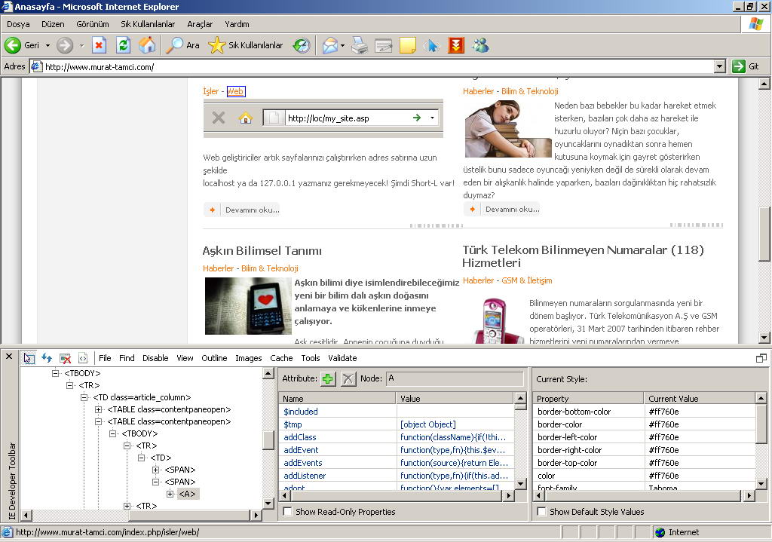
Task: Activate the Select Element by Click tool
Action: (x=29, y=358)
